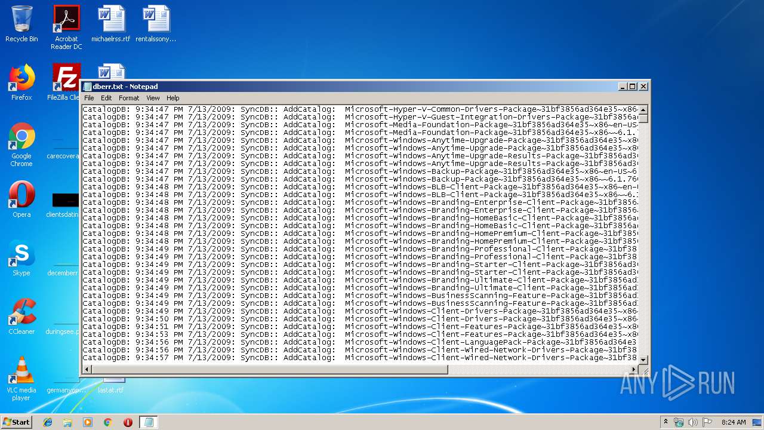764x430 pixels.
Task: Click the Notepad title bar icon
Action: coord(87,87)
